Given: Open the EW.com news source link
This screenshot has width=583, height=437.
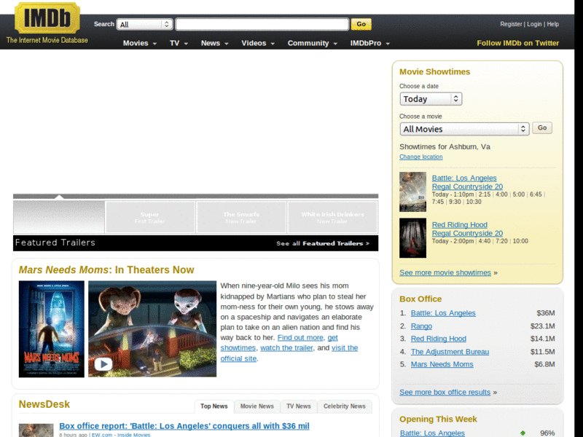Looking at the screenshot, I should 102,434.
